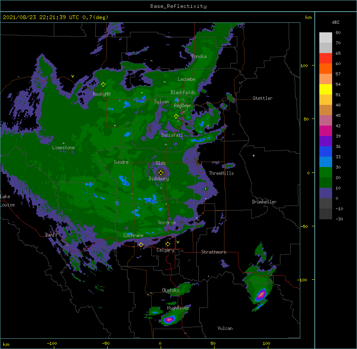The image size is (357, 349).
Task: Click the ThreeHills town label
Action: 221,173
